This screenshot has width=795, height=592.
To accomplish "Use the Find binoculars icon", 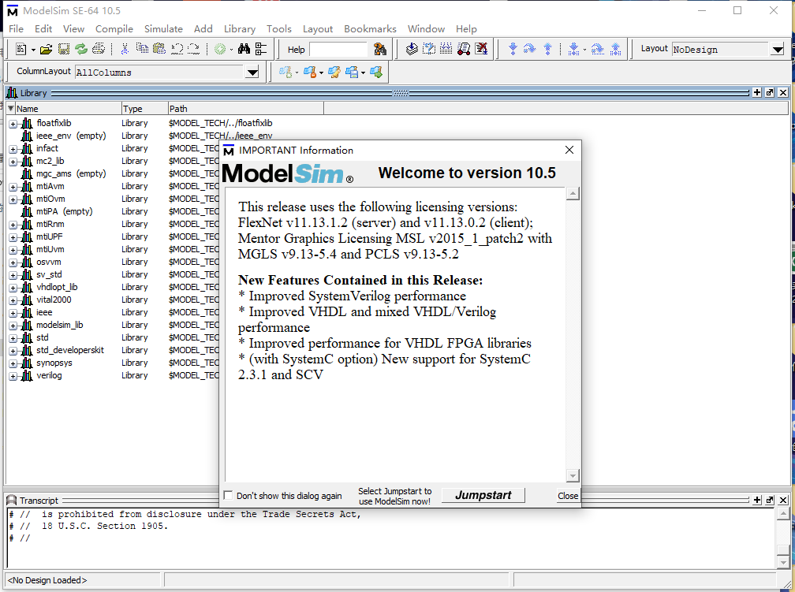I will 244,49.
